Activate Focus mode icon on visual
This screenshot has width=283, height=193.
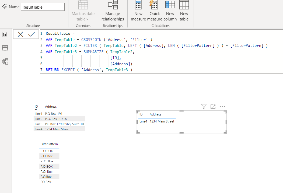213,106
